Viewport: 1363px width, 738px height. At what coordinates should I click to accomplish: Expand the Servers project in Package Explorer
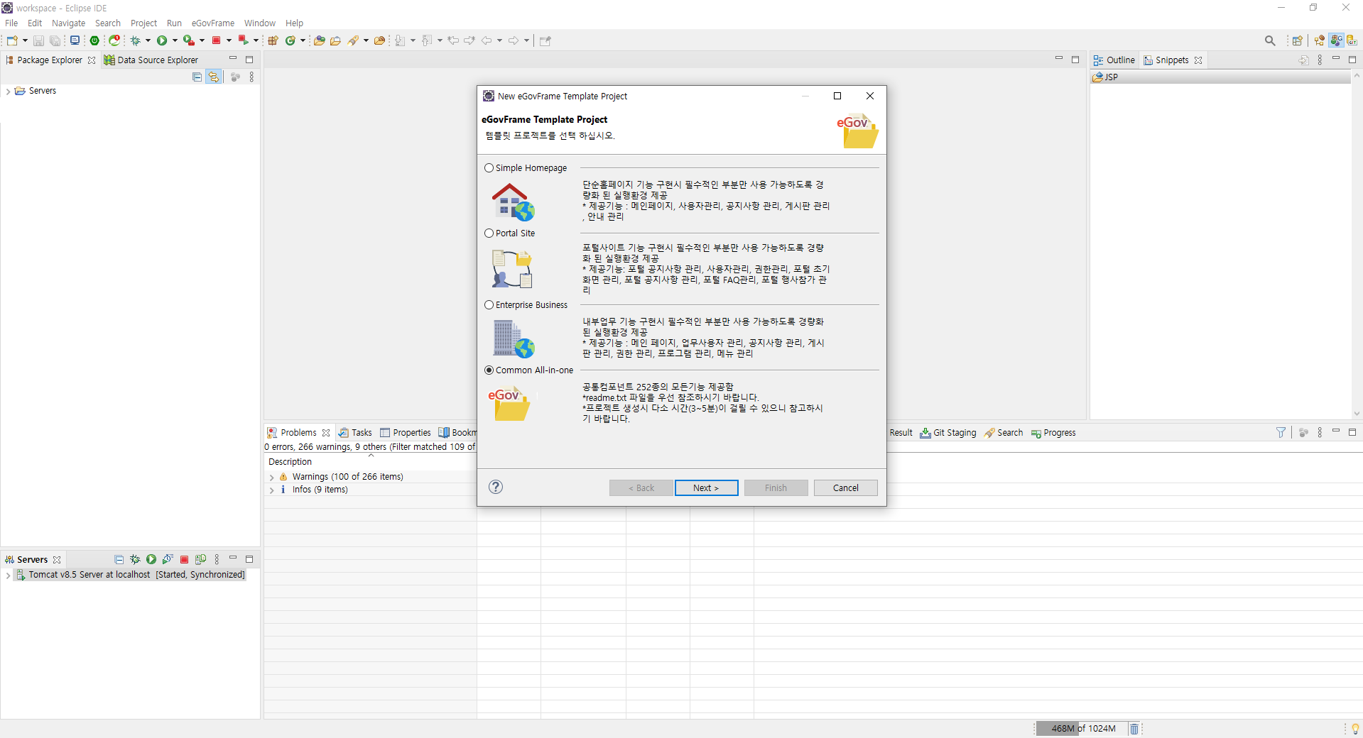click(x=8, y=92)
